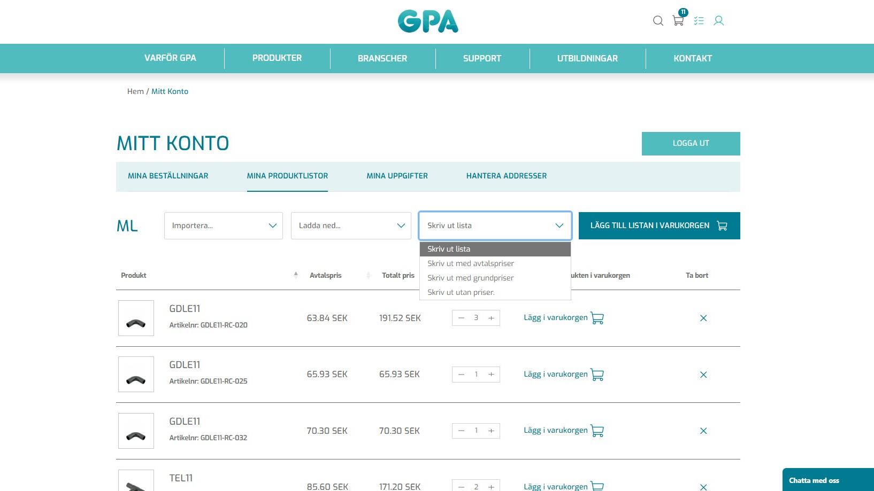This screenshot has height=491, width=874.
Task: Decrease quantity for GDLE11-RC-025
Action: (x=461, y=375)
